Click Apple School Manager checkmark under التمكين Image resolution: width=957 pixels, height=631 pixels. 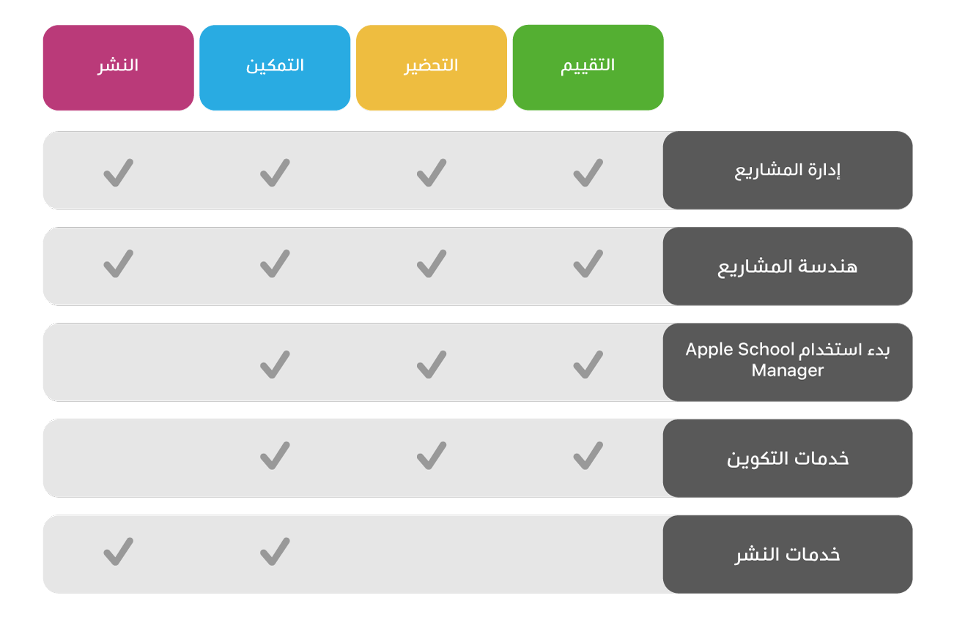pyautogui.click(x=275, y=365)
